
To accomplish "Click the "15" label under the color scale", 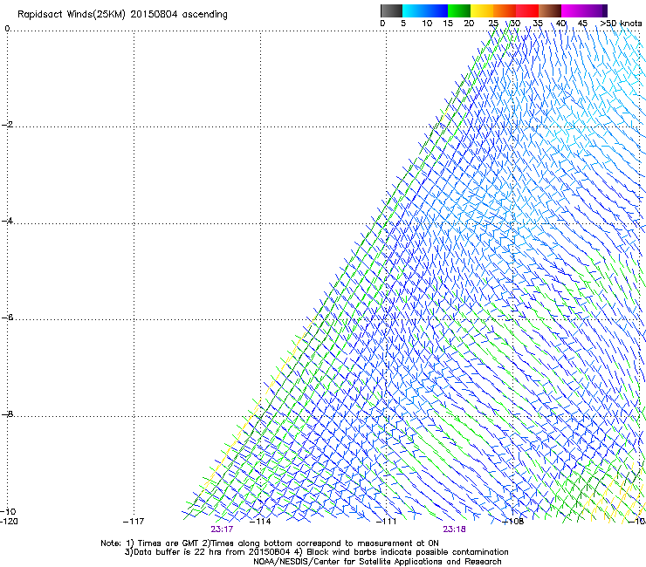I will 448,24.
